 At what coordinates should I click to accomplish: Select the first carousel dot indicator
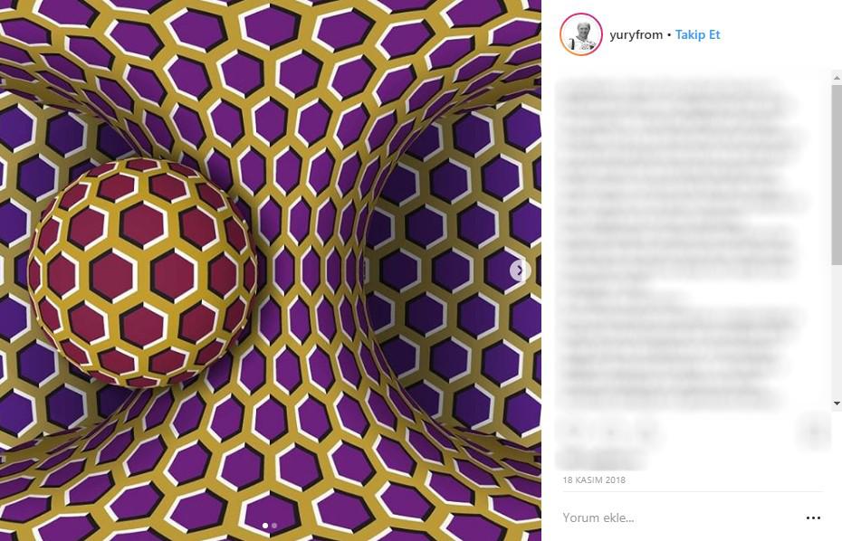point(265,526)
